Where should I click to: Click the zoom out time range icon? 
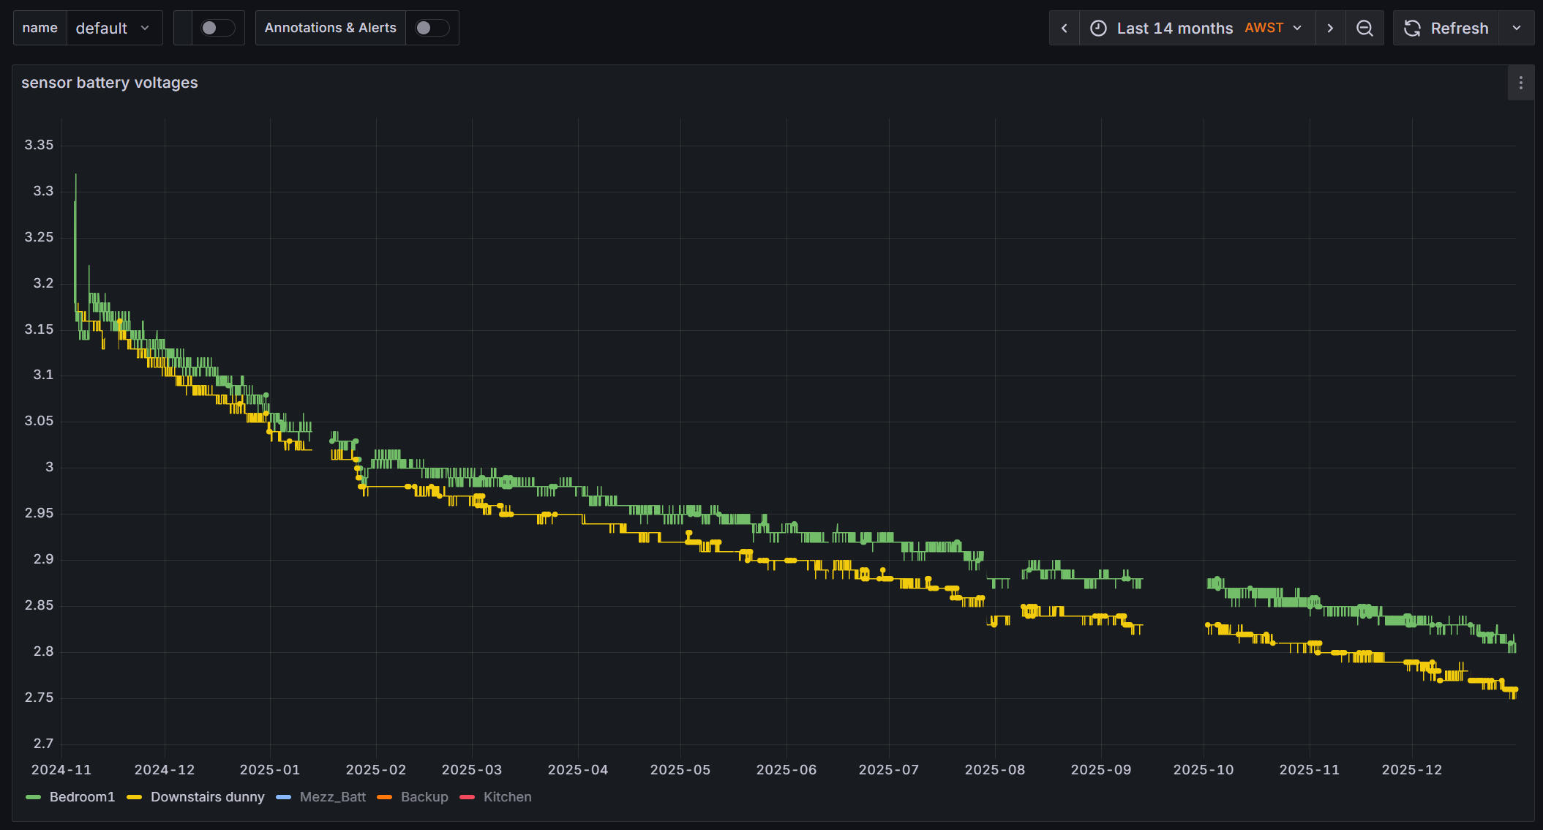[1364, 28]
